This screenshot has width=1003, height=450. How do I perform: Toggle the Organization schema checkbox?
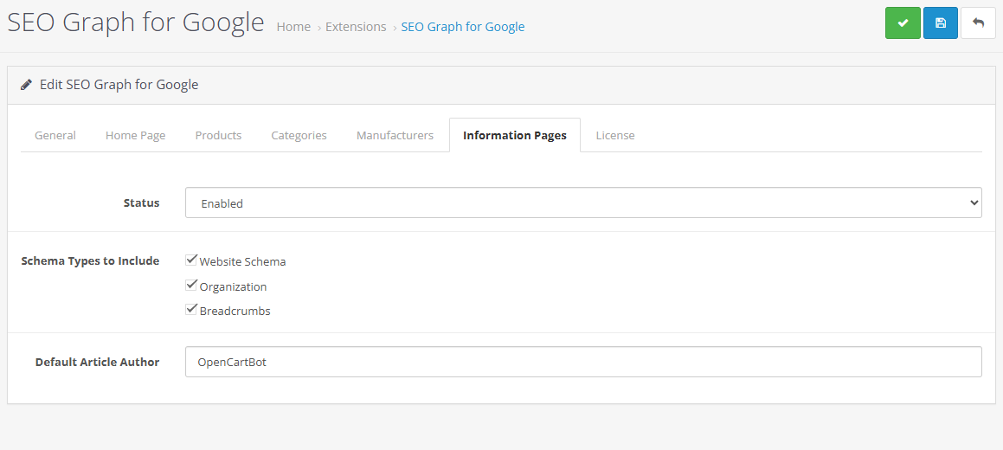192,285
